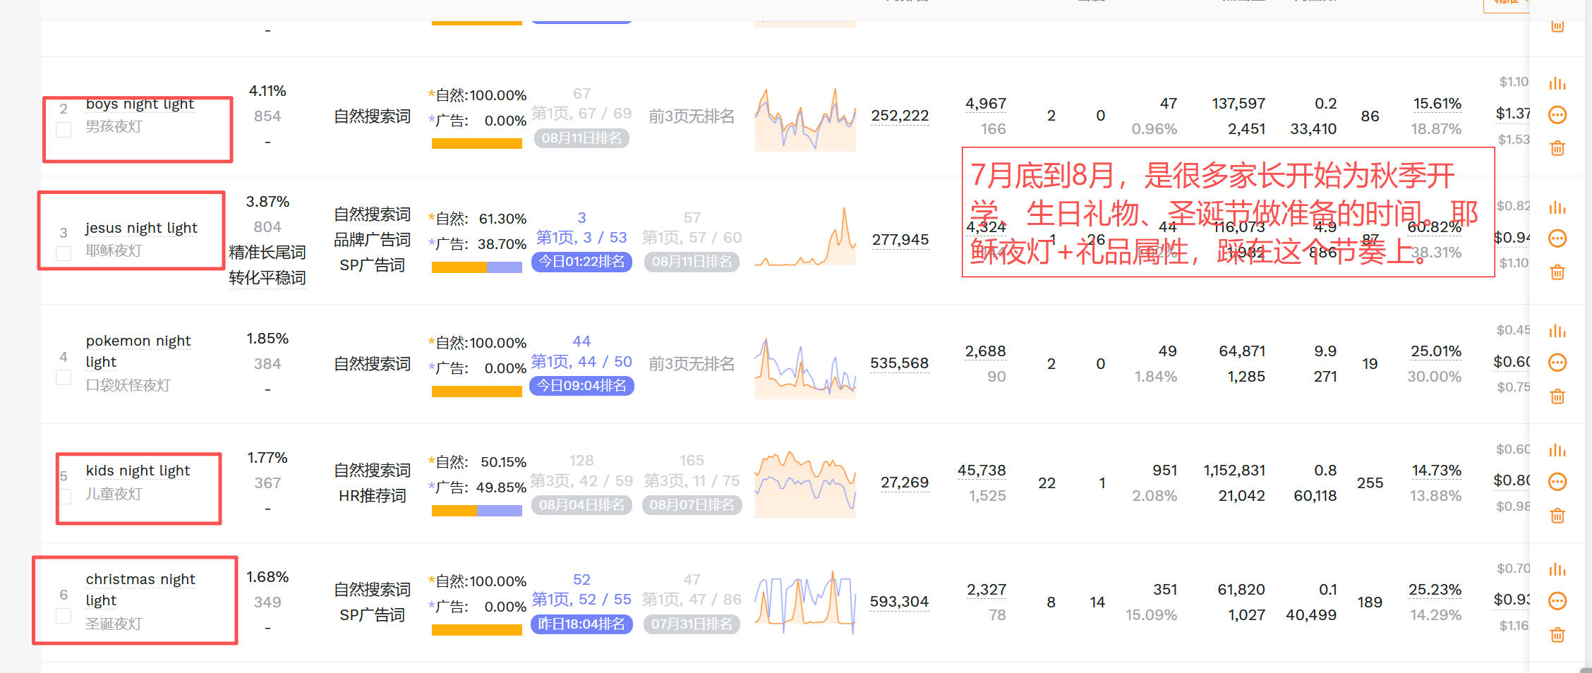Screen dimensions: 1592x673
Task: Enlarge trend chart in kids night light row
Action: (x=805, y=485)
